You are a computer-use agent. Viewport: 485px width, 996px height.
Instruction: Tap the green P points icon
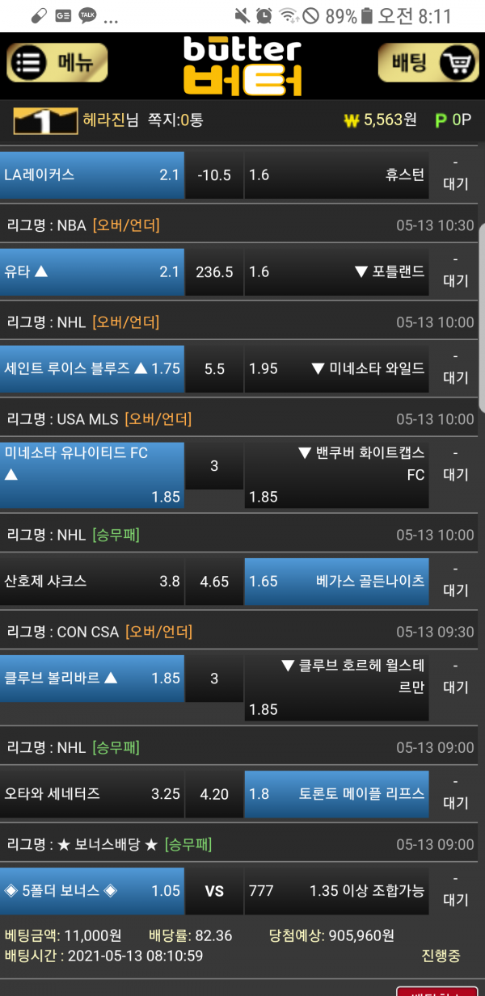click(x=441, y=121)
